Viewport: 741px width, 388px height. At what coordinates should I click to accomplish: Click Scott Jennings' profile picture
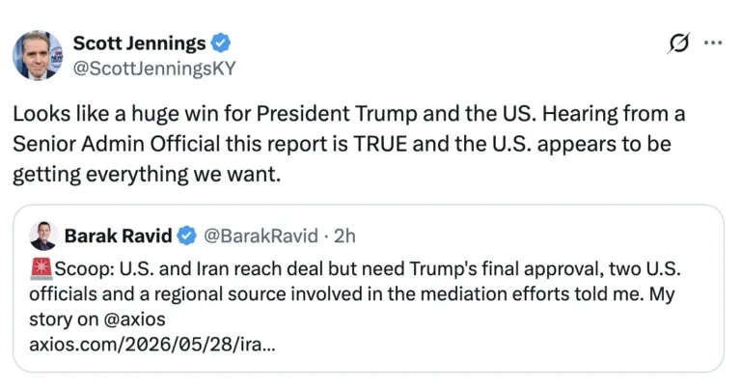[38, 55]
